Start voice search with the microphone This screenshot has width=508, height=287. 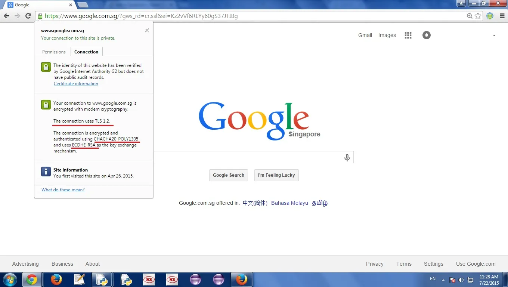tap(347, 158)
